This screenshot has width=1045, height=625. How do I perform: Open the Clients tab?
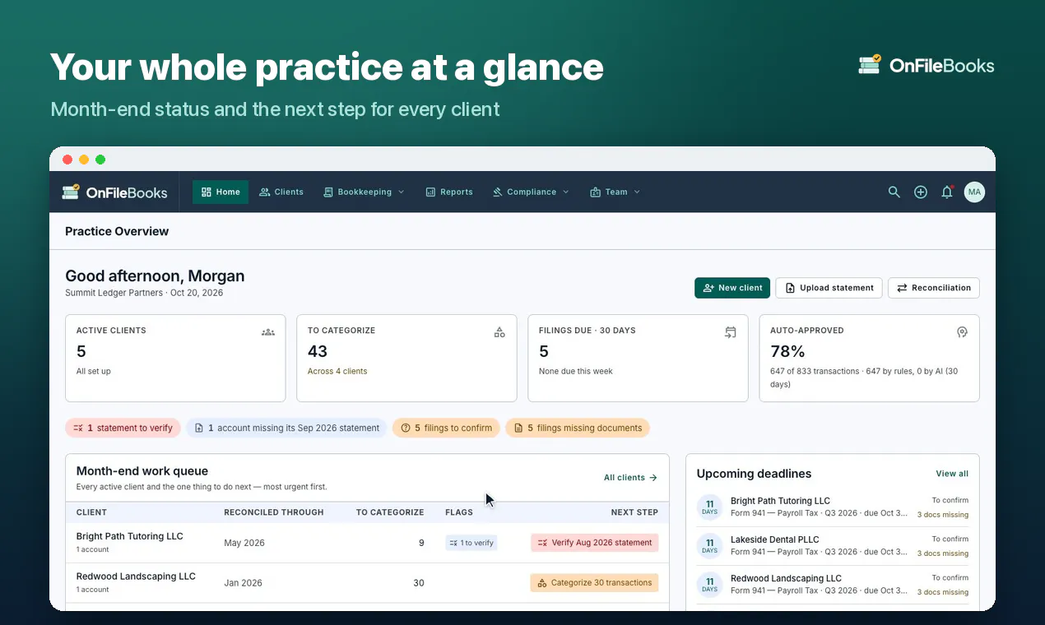[x=281, y=192]
